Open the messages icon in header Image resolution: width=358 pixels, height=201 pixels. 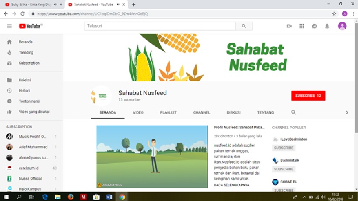pos(314,26)
